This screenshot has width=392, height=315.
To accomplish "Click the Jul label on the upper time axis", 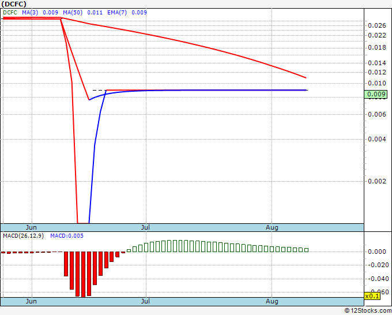I will click(x=145, y=227).
